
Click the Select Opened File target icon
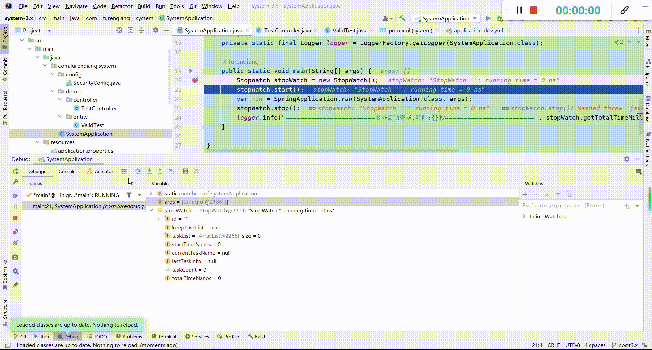coord(119,30)
